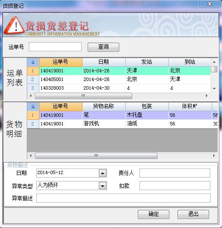Expand the 异常类型 dropdown showing 人为损坏
Image resolution: width=222 pixels, height=228 pixels.
[102, 186]
